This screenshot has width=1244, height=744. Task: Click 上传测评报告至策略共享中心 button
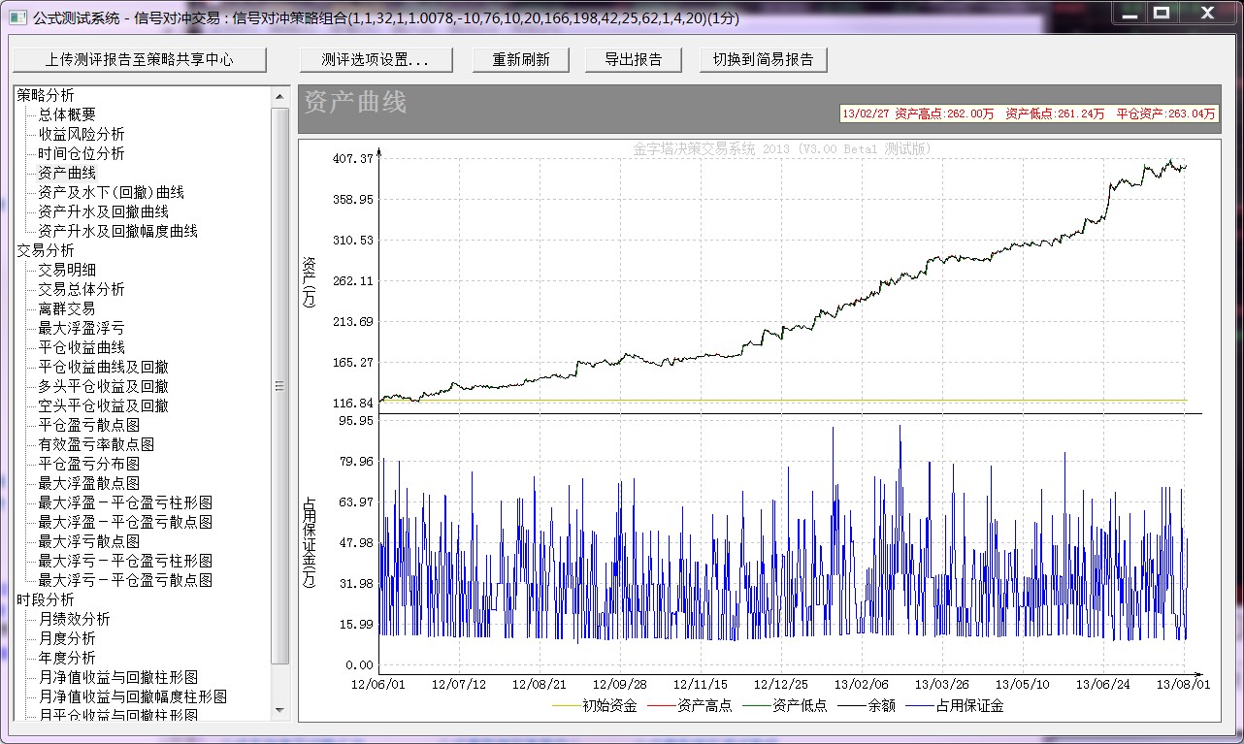[139, 59]
